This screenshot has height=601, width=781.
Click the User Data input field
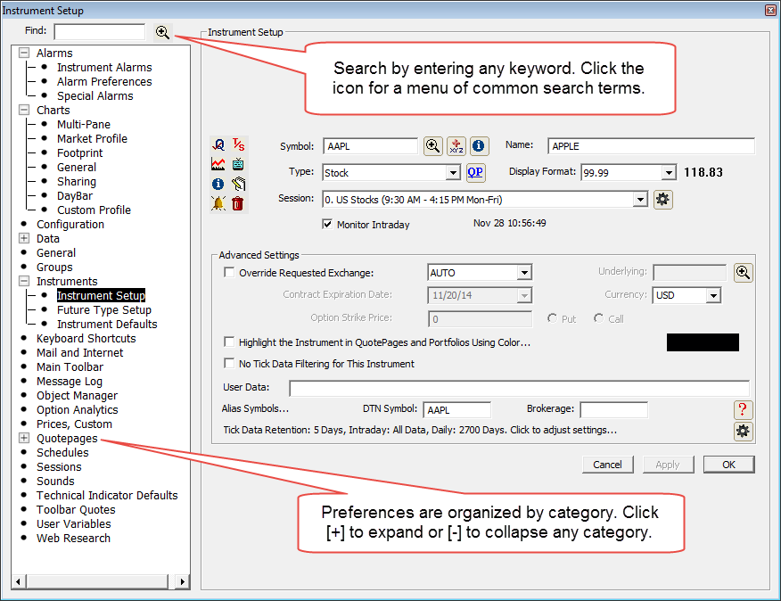(519, 388)
